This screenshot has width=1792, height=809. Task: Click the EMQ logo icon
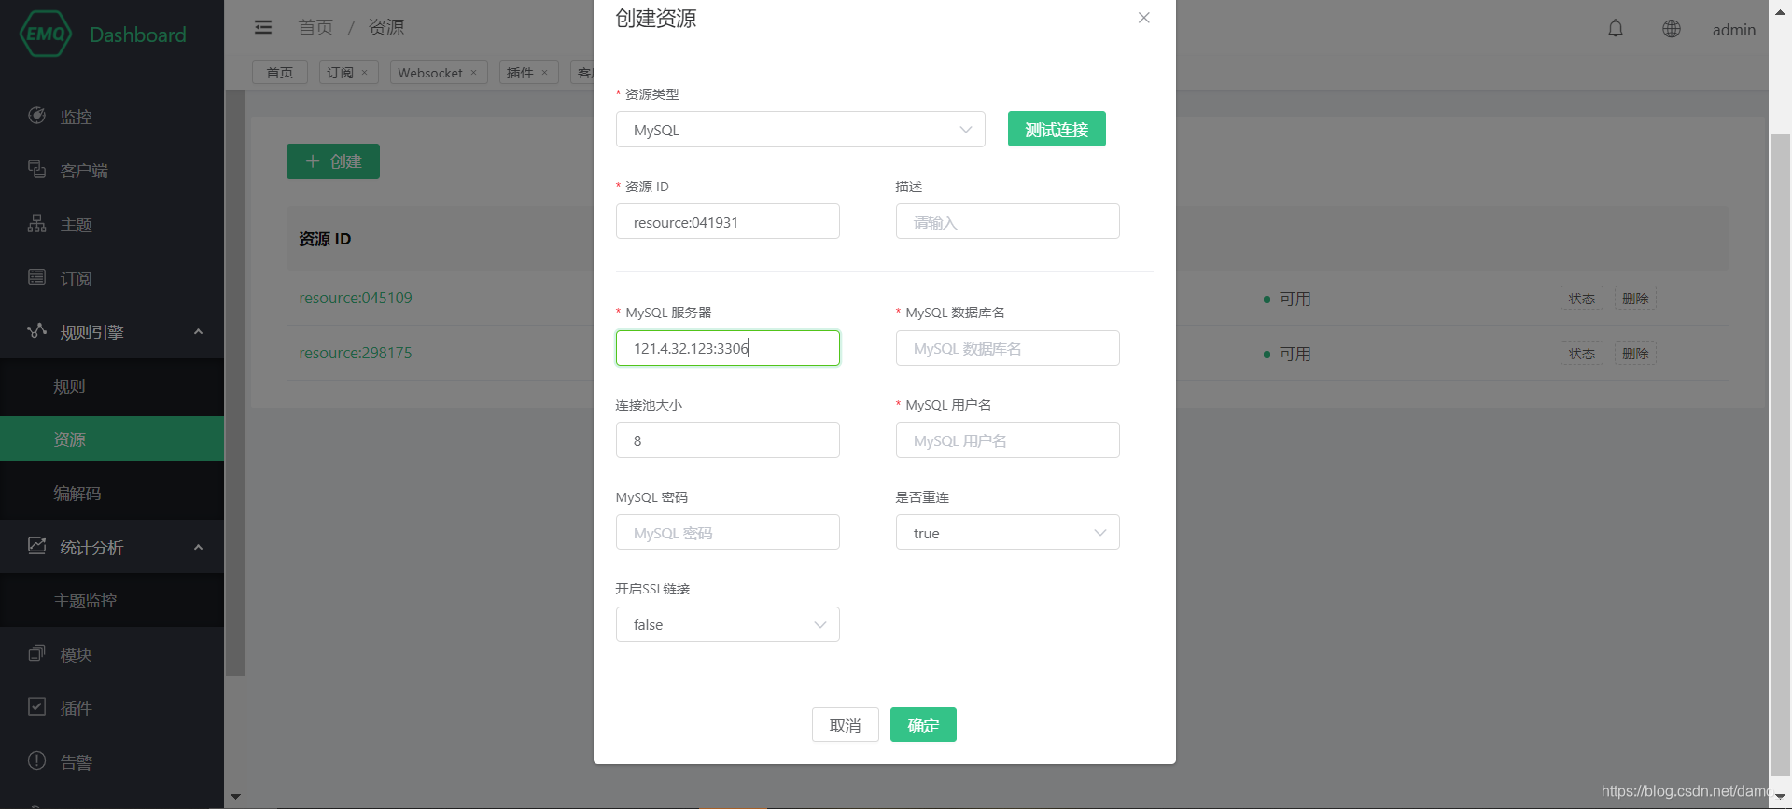[46, 34]
